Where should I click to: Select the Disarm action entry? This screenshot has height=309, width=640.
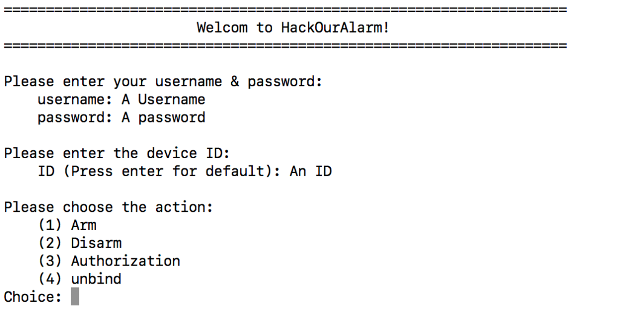96,243
